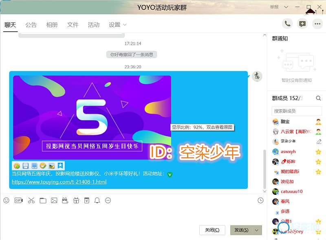Click the 关闭(C) button
The width and height of the screenshot is (326, 240).
[212, 230]
